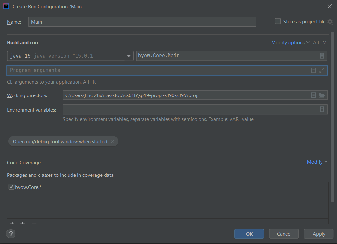
Task: Expand the Modify options menu
Action: pyautogui.click(x=290, y=43)
